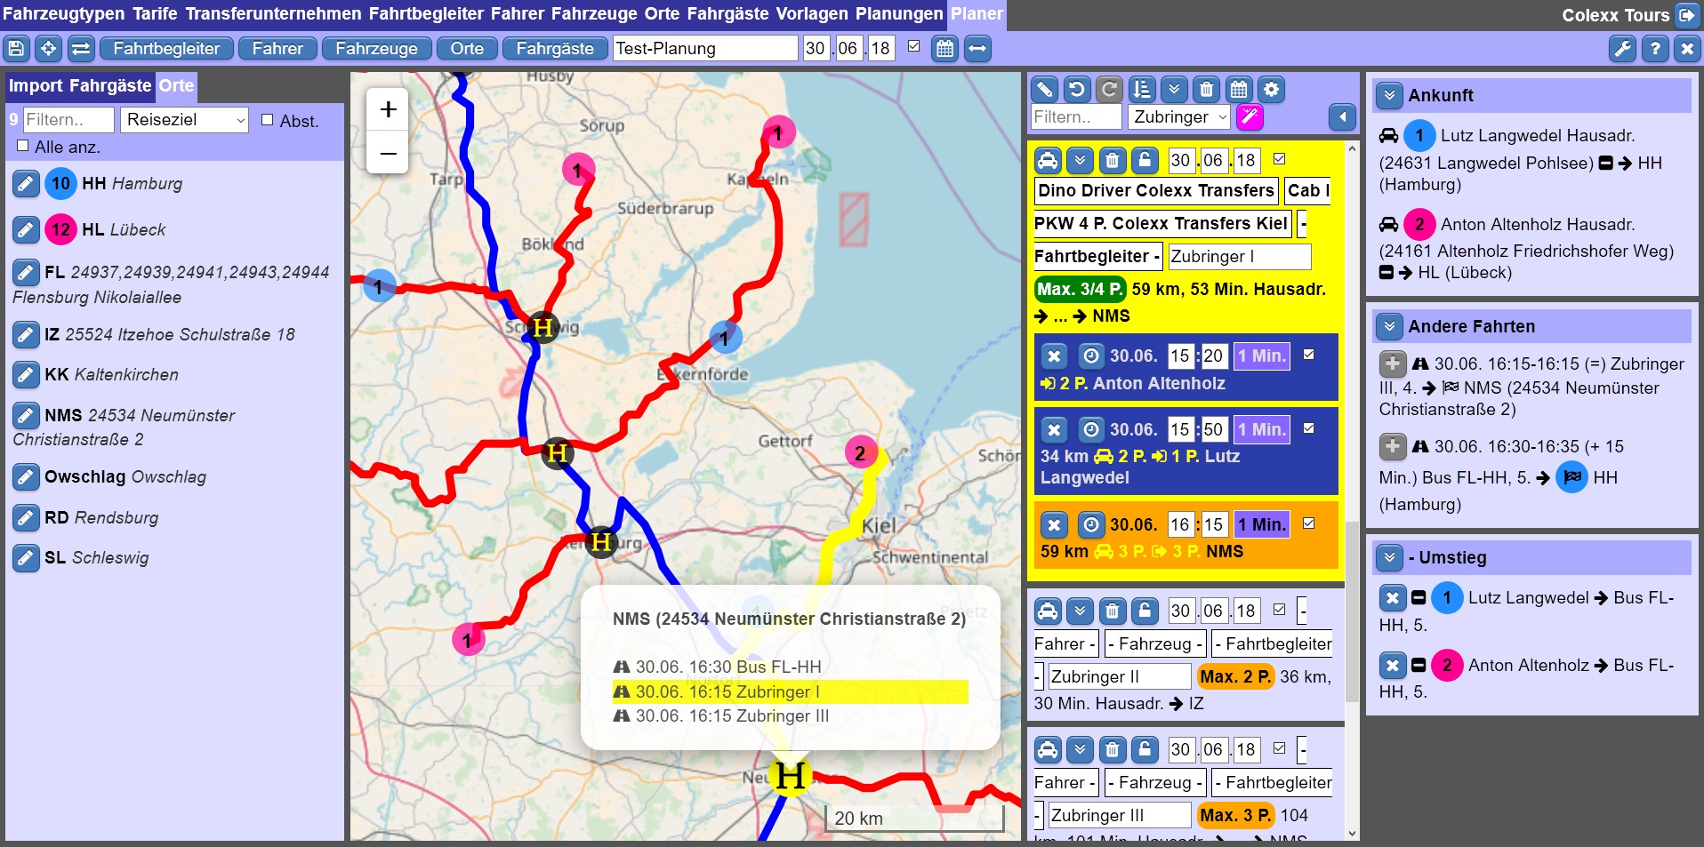Open the calendar icon next to the planning date

pos(944,49)
